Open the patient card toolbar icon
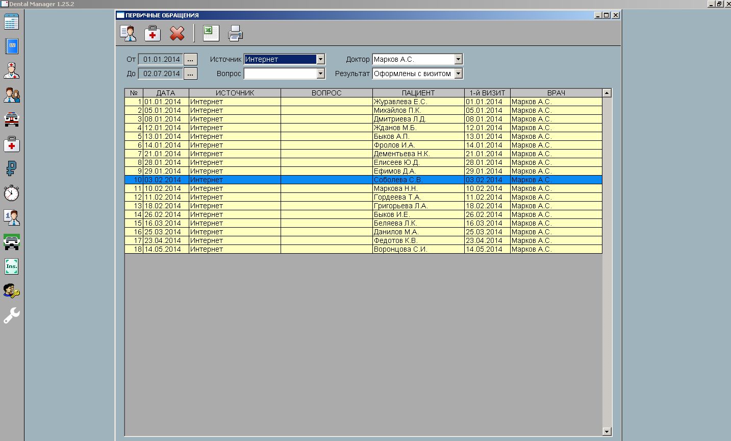 point(128,34)
